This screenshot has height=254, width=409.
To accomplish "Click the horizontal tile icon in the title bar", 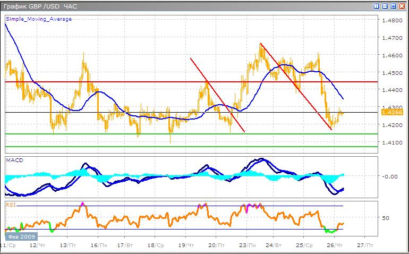I will click(385, 6).
